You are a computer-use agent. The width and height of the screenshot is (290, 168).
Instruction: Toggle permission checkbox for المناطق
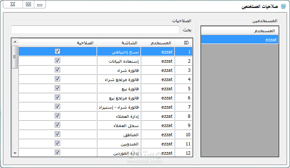57,134
